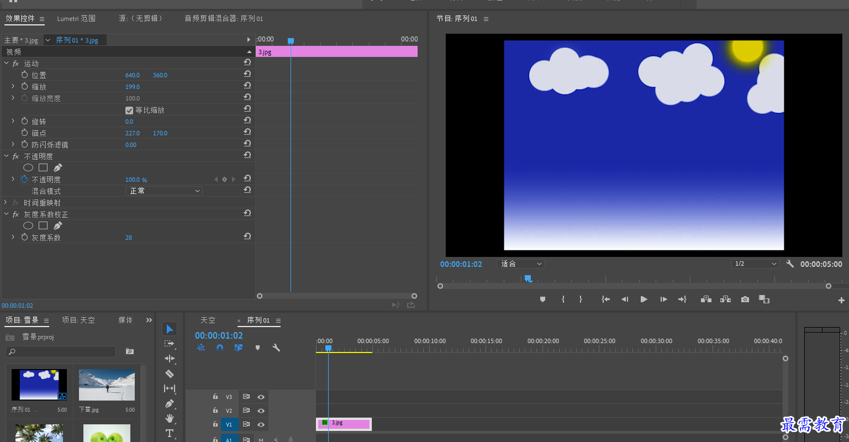Step back one frame
This screenshot has width=849, height=442.
click(x=625, y=299)
